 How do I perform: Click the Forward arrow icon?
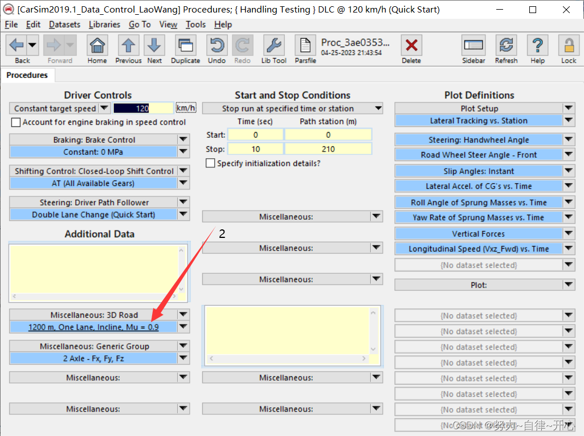click(x=54, y=46)
